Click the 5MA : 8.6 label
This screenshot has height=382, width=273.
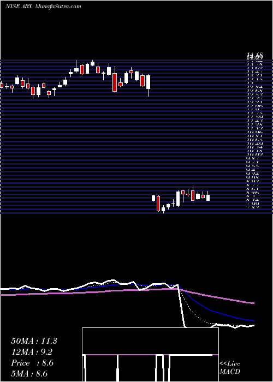point(29,373)
